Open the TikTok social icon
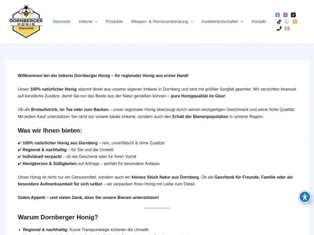Screen dimensions: 314x235 pos(279,22)
